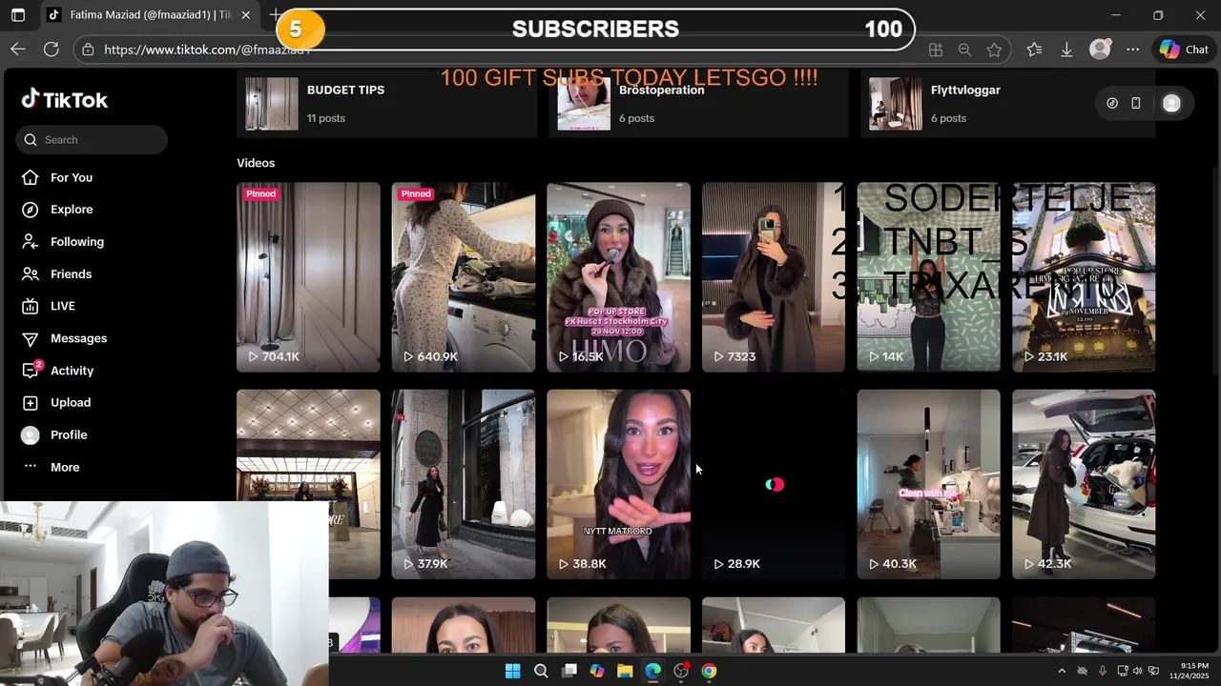The image size is (1221, 686).
Task: Open the Flyttvloggar playlist
Action: click(x=1009, y=104)
